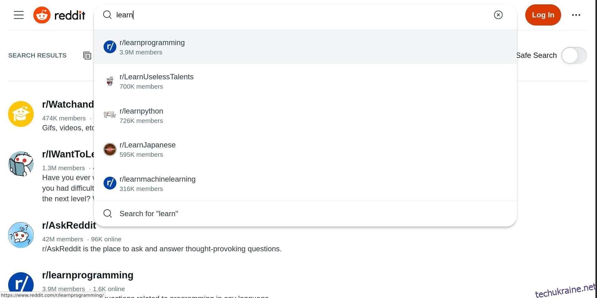Click "42M members" under r/AskReddit

pyautogui.click(x=62, y=239)
